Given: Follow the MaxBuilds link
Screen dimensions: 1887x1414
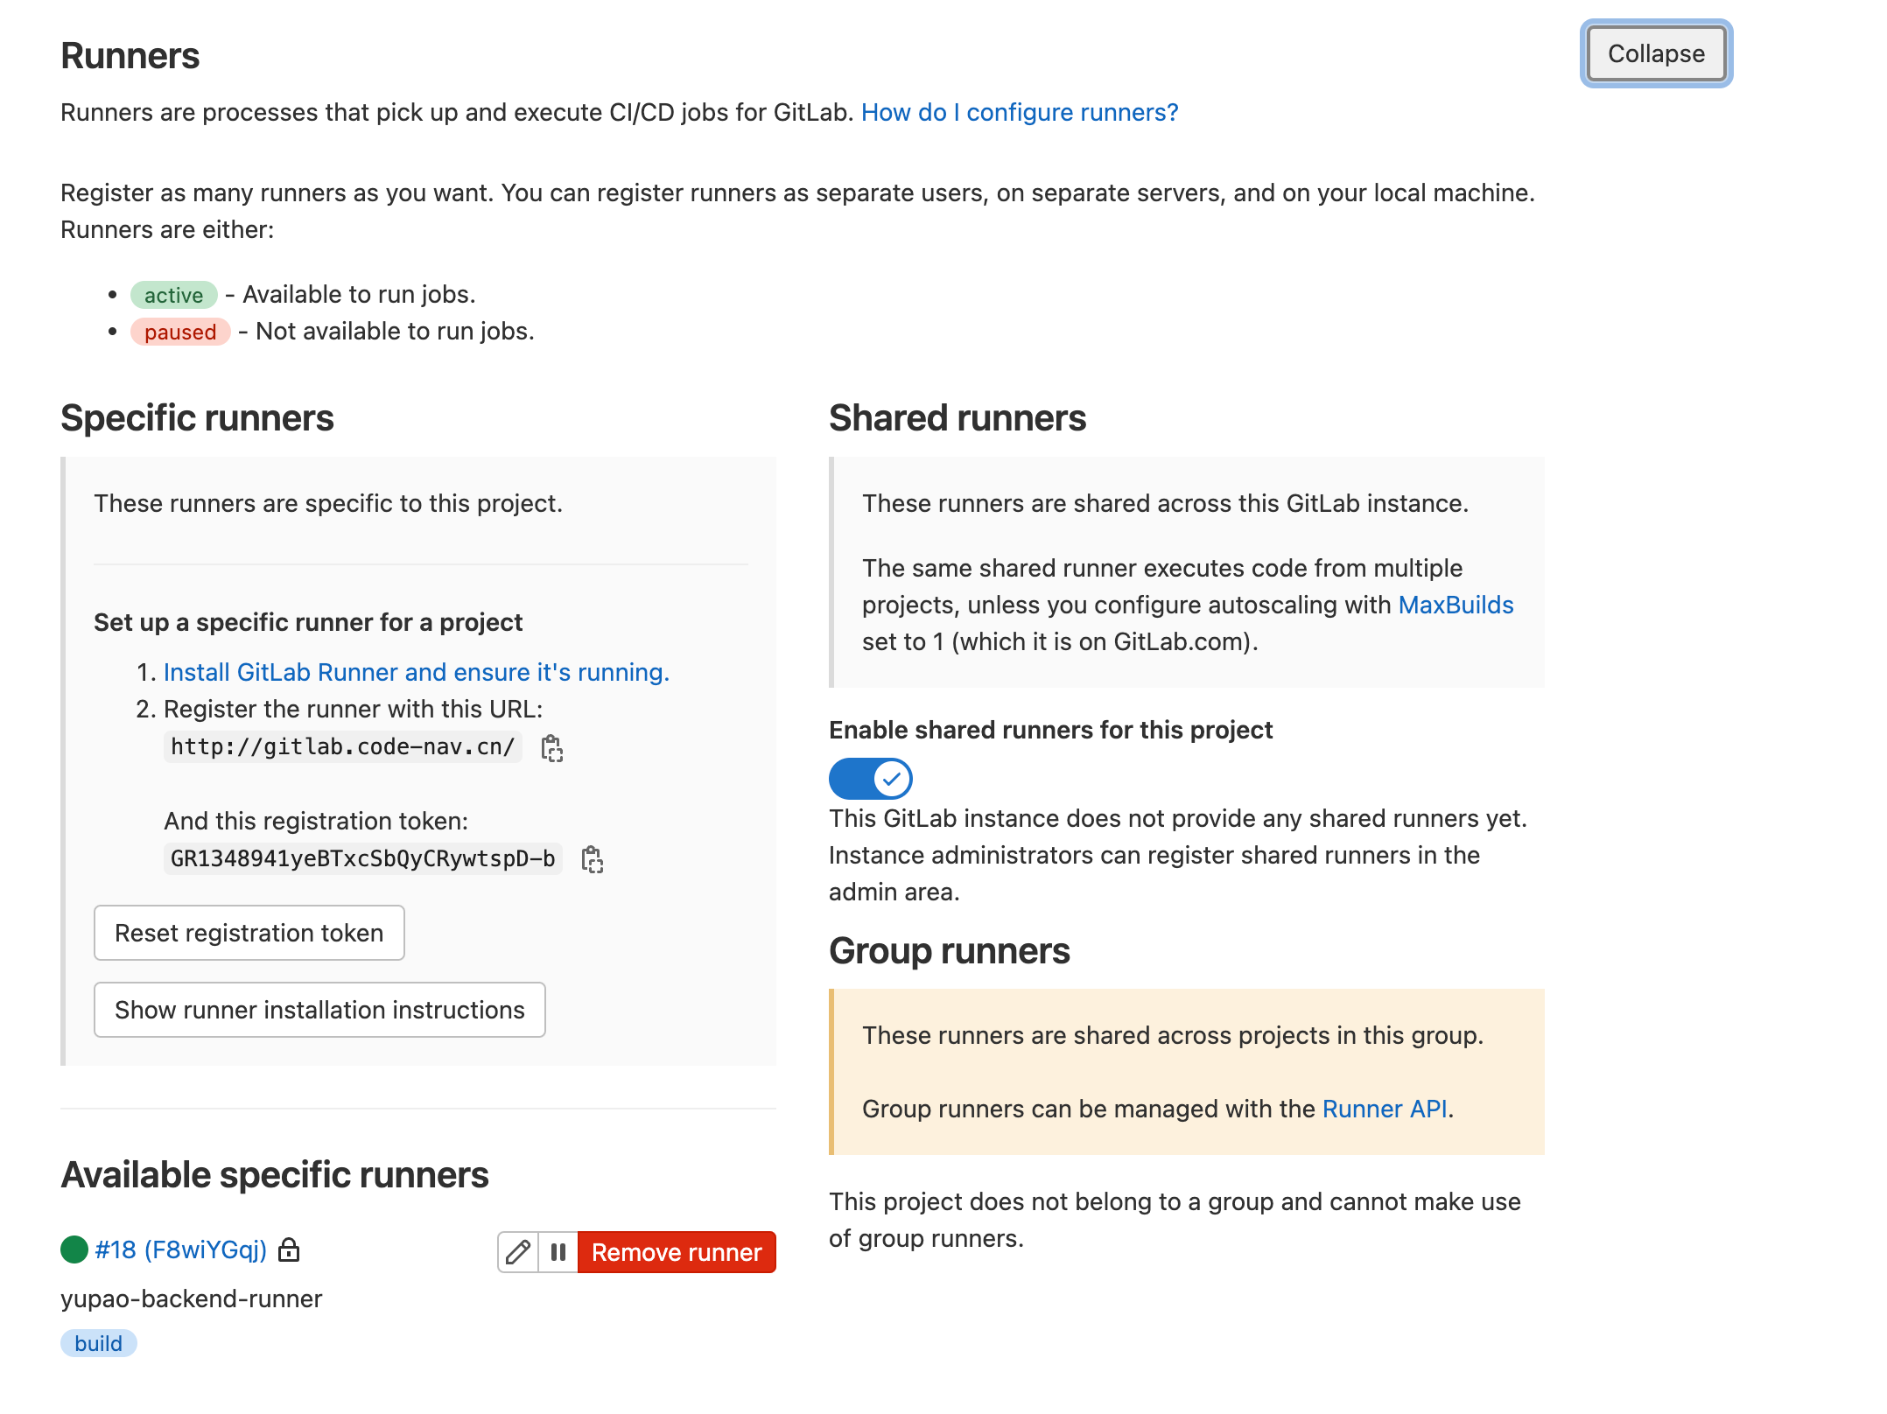Looking at the screenshot, I should point(1456,605).
